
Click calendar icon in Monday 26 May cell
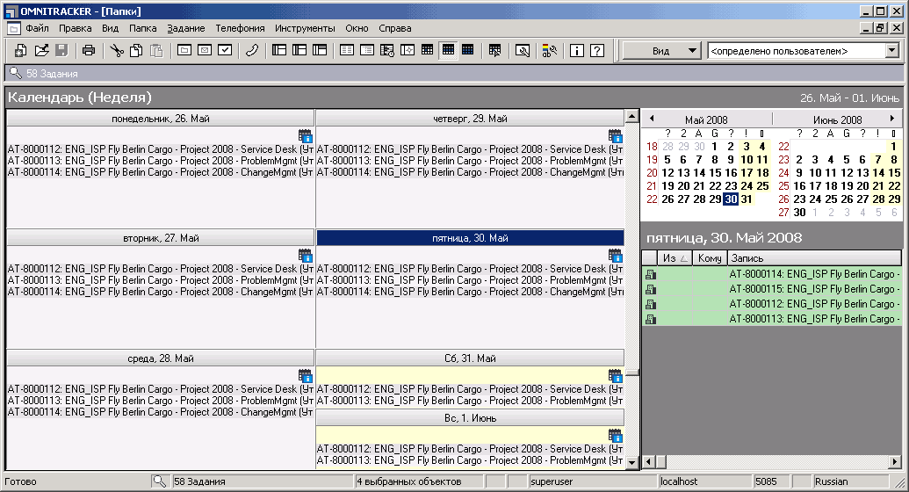306,136
